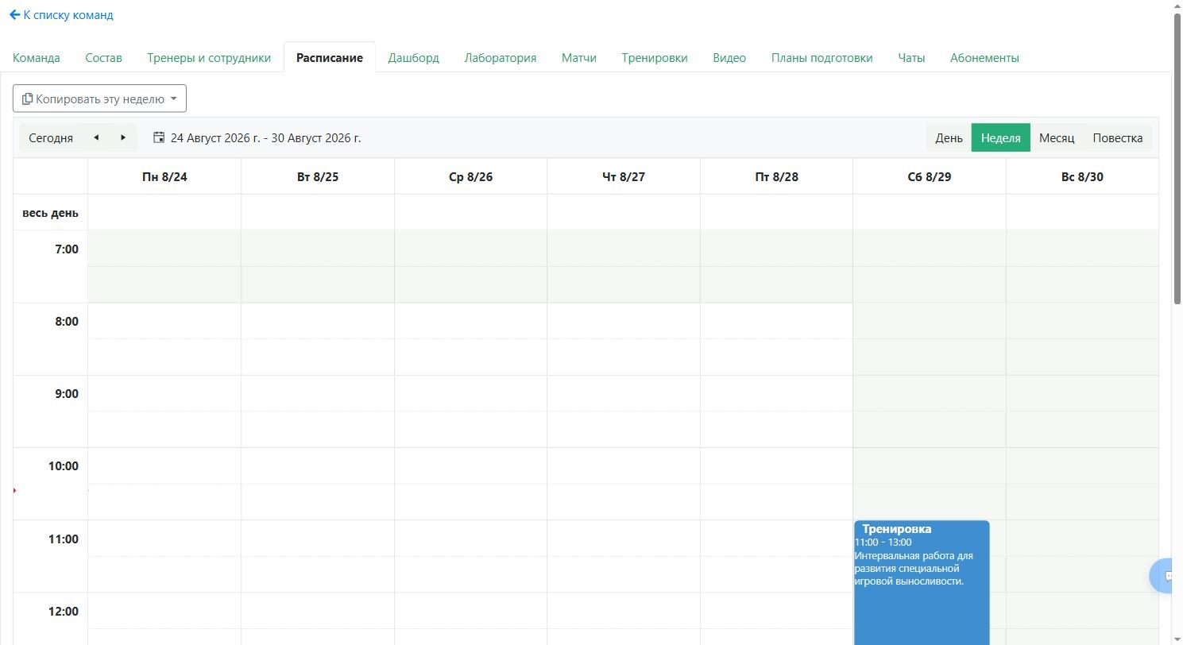Go to next week arrow
Viewport: 1183px width, 645px height.
(x=123, y=137)
